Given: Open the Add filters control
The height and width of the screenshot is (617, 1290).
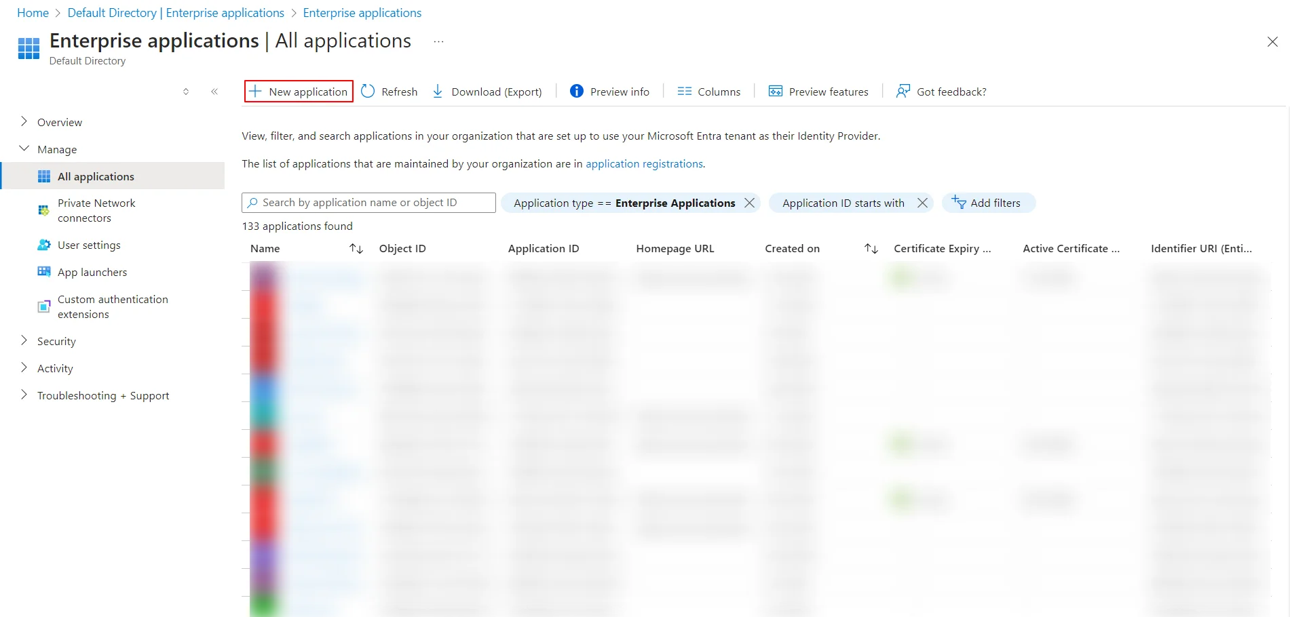Looking at the screenshot, I should pos(988,202).
